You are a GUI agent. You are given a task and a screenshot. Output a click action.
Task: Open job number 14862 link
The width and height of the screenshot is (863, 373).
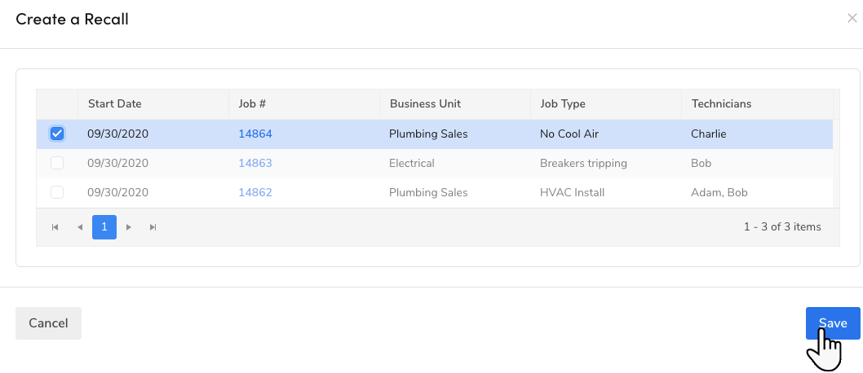point(254,192)
